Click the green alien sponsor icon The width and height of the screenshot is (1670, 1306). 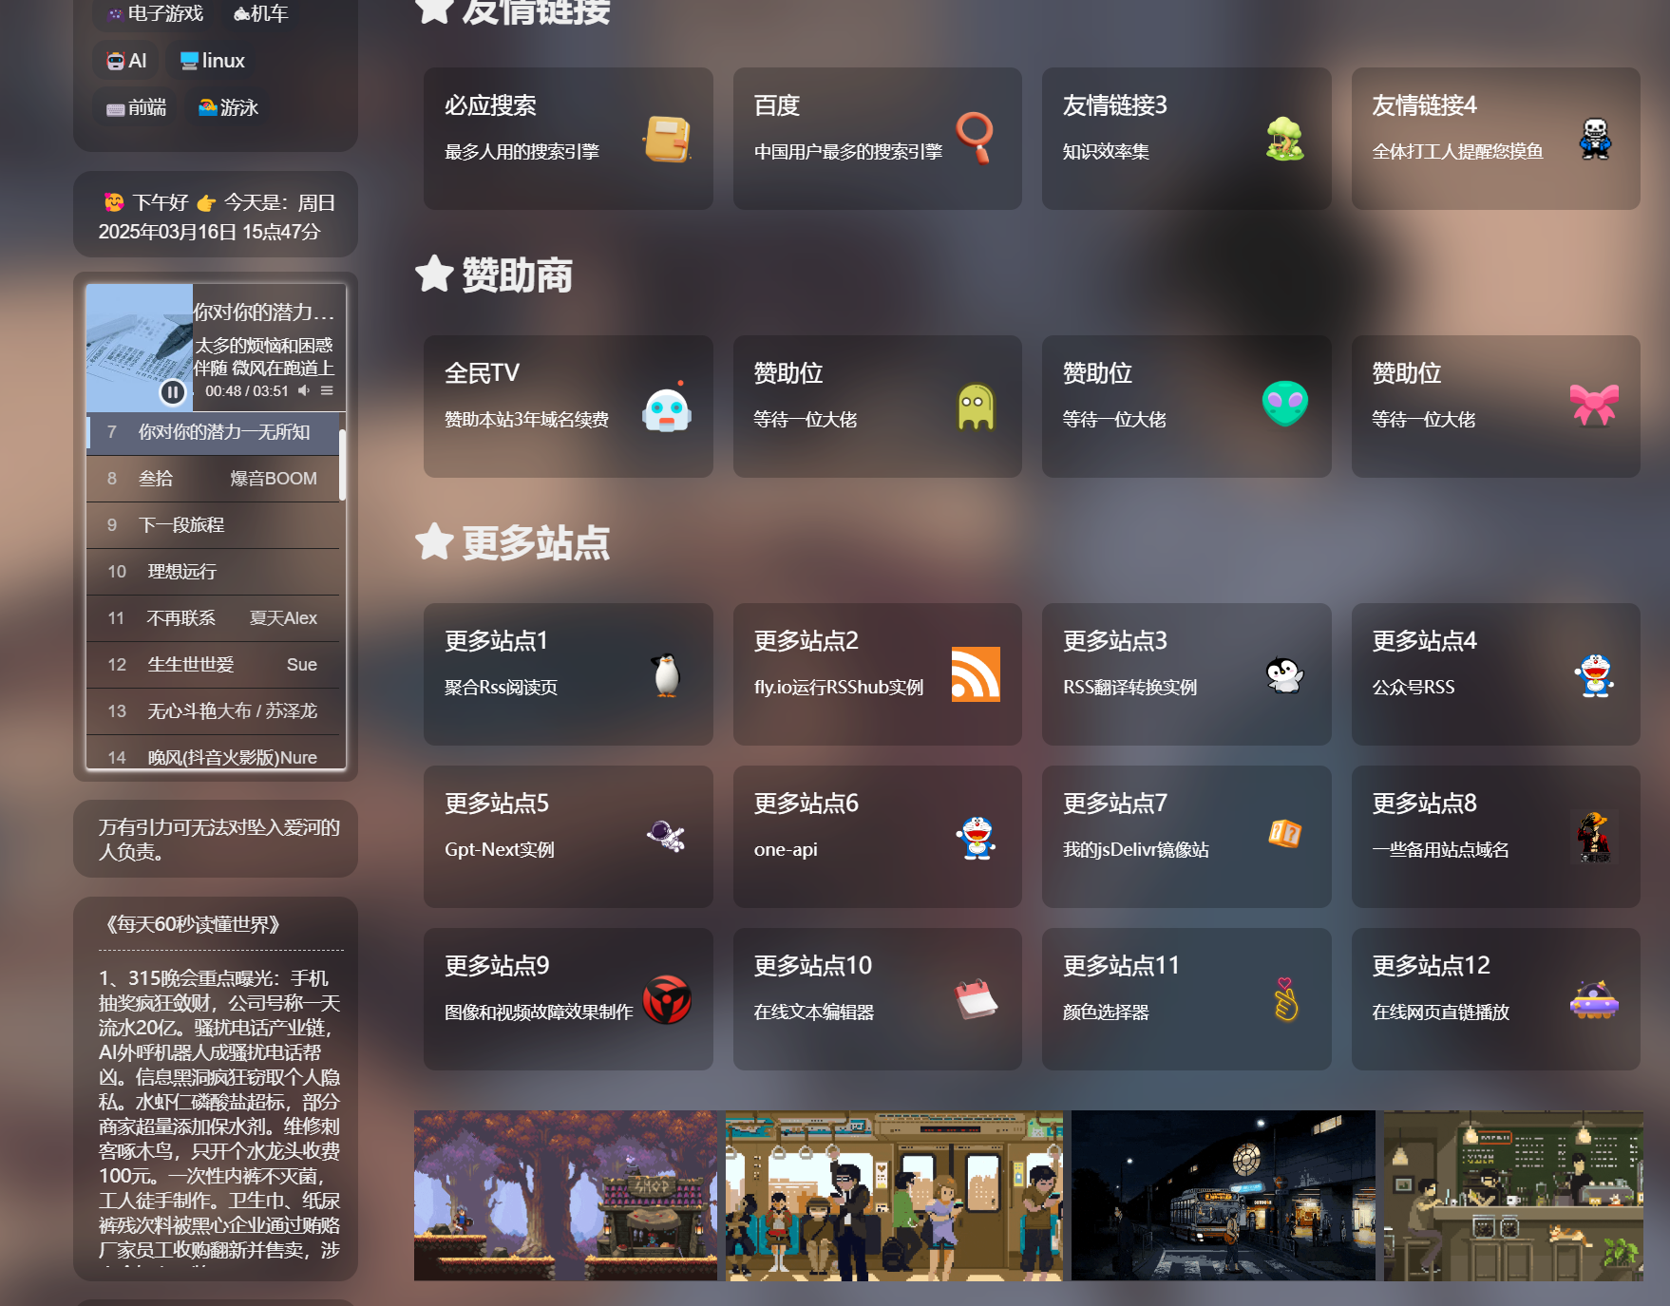coord(1285,404)
